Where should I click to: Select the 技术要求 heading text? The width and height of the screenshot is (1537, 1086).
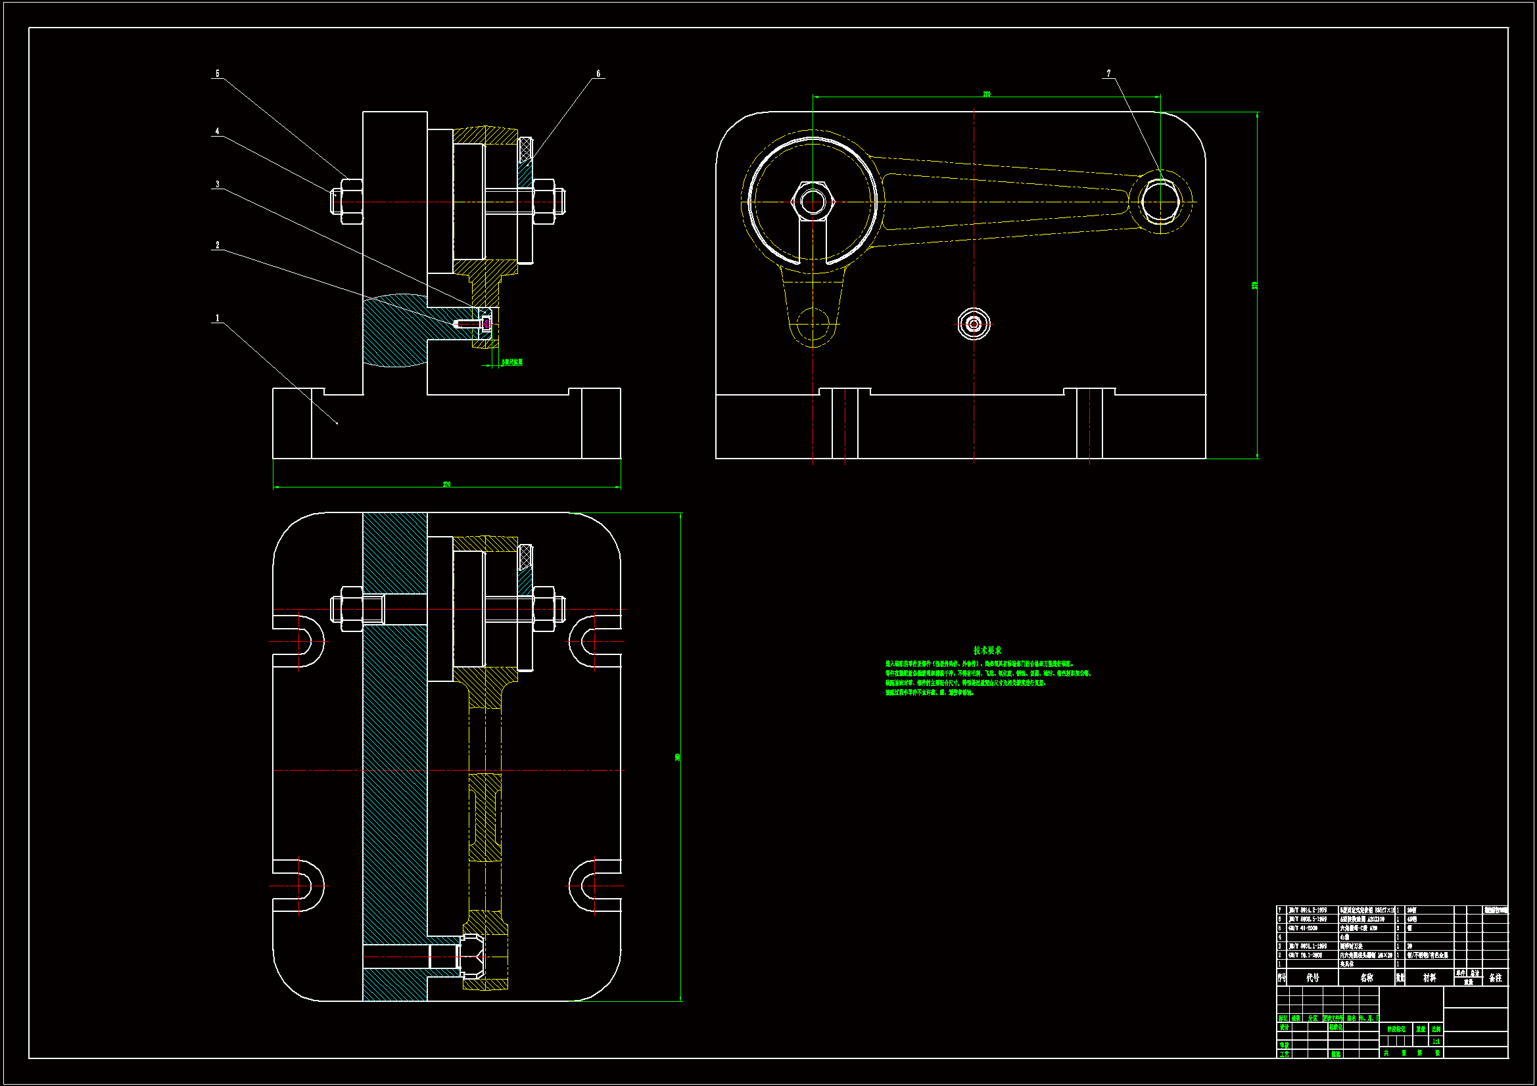(x=987, y=650)
